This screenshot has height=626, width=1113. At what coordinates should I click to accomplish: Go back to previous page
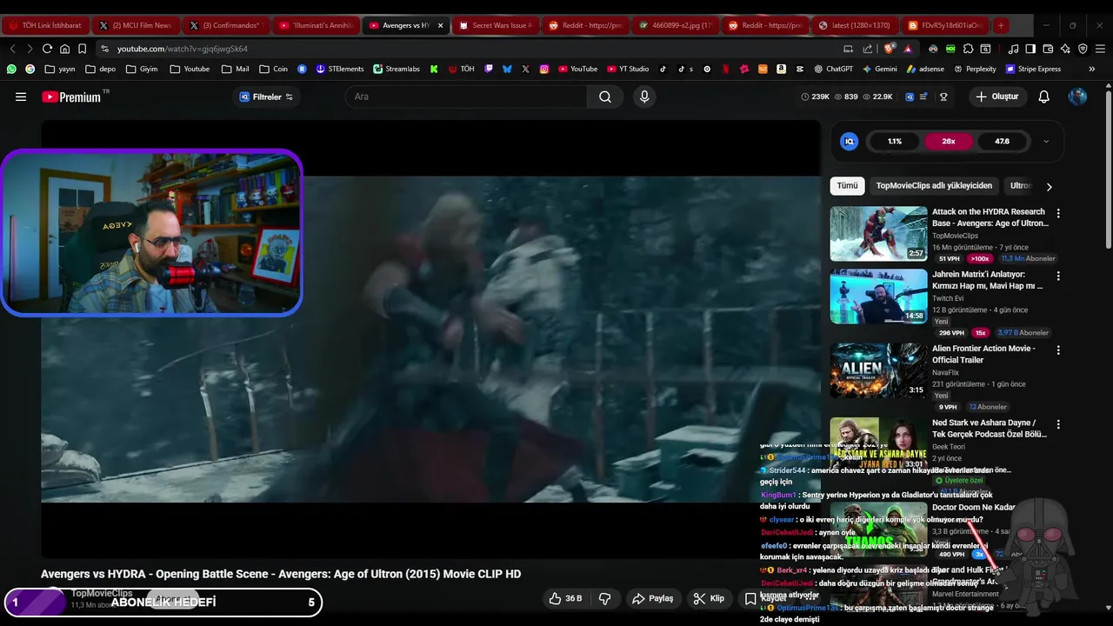pos(12,49)
